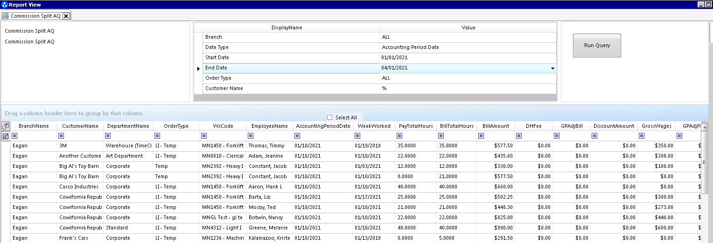Click the MN8810 - Clerical WcCode cell

[223, 156]
